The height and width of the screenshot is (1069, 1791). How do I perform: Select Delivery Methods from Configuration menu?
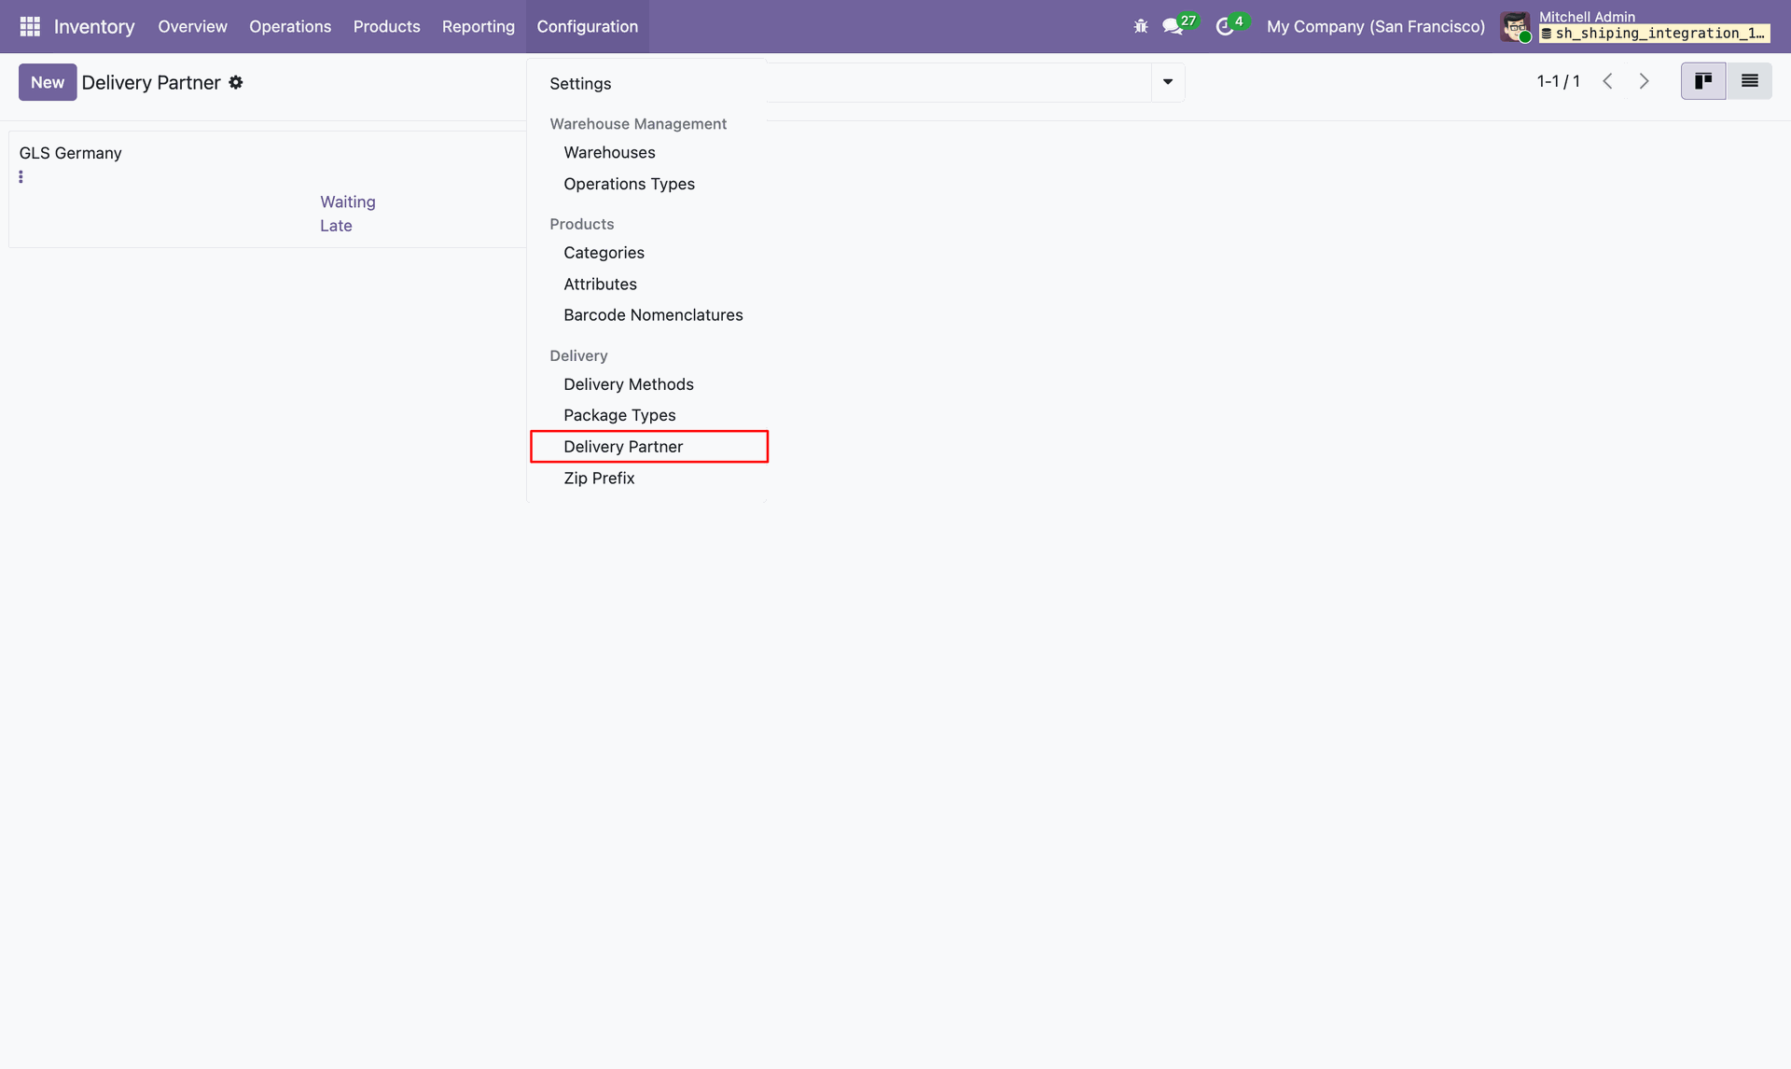628,384
